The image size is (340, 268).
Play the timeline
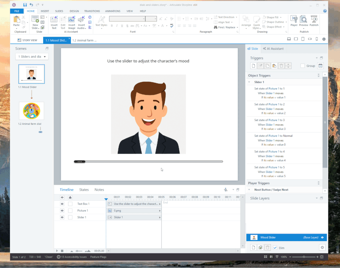pos(57,251)
